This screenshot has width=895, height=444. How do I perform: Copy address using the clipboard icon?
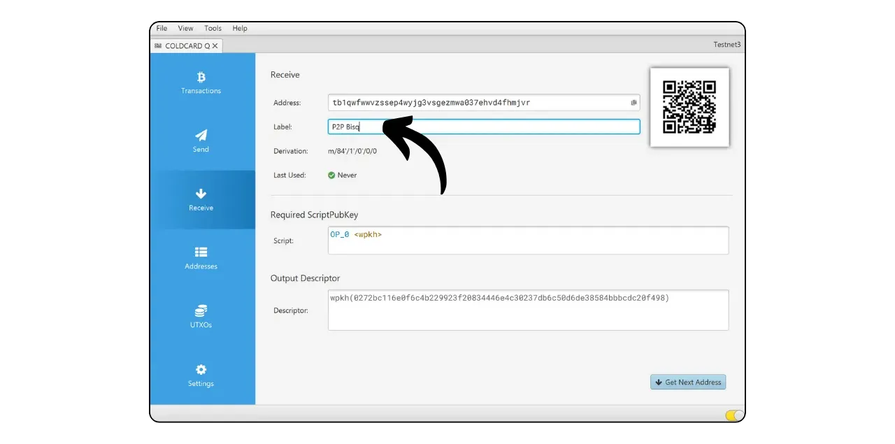point(633,103)
